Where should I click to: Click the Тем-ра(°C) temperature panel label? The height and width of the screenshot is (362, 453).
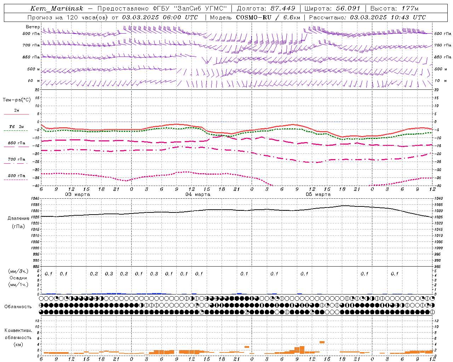[17, 100]
